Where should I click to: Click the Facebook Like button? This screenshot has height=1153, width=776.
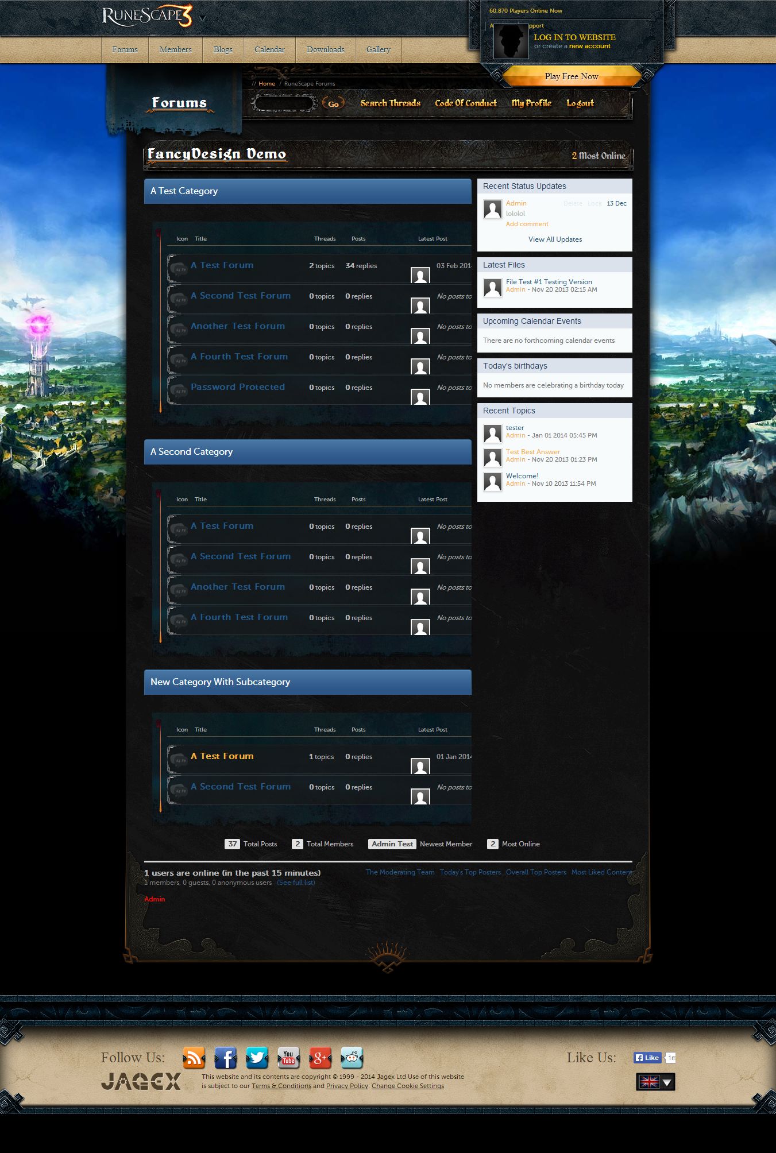647,1058
